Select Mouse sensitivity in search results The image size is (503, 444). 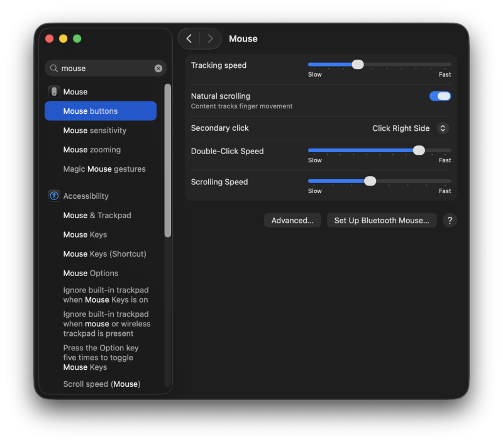95,131
